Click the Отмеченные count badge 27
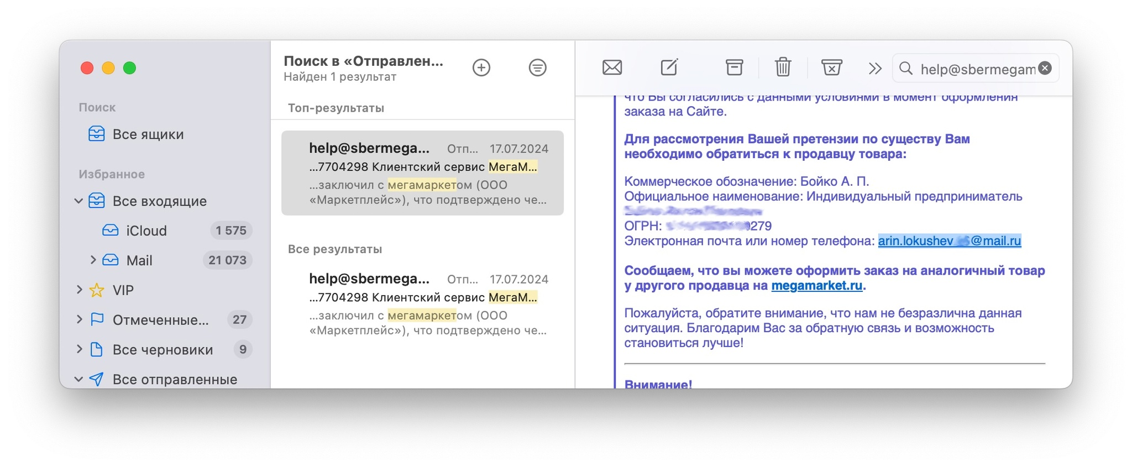 239,320
